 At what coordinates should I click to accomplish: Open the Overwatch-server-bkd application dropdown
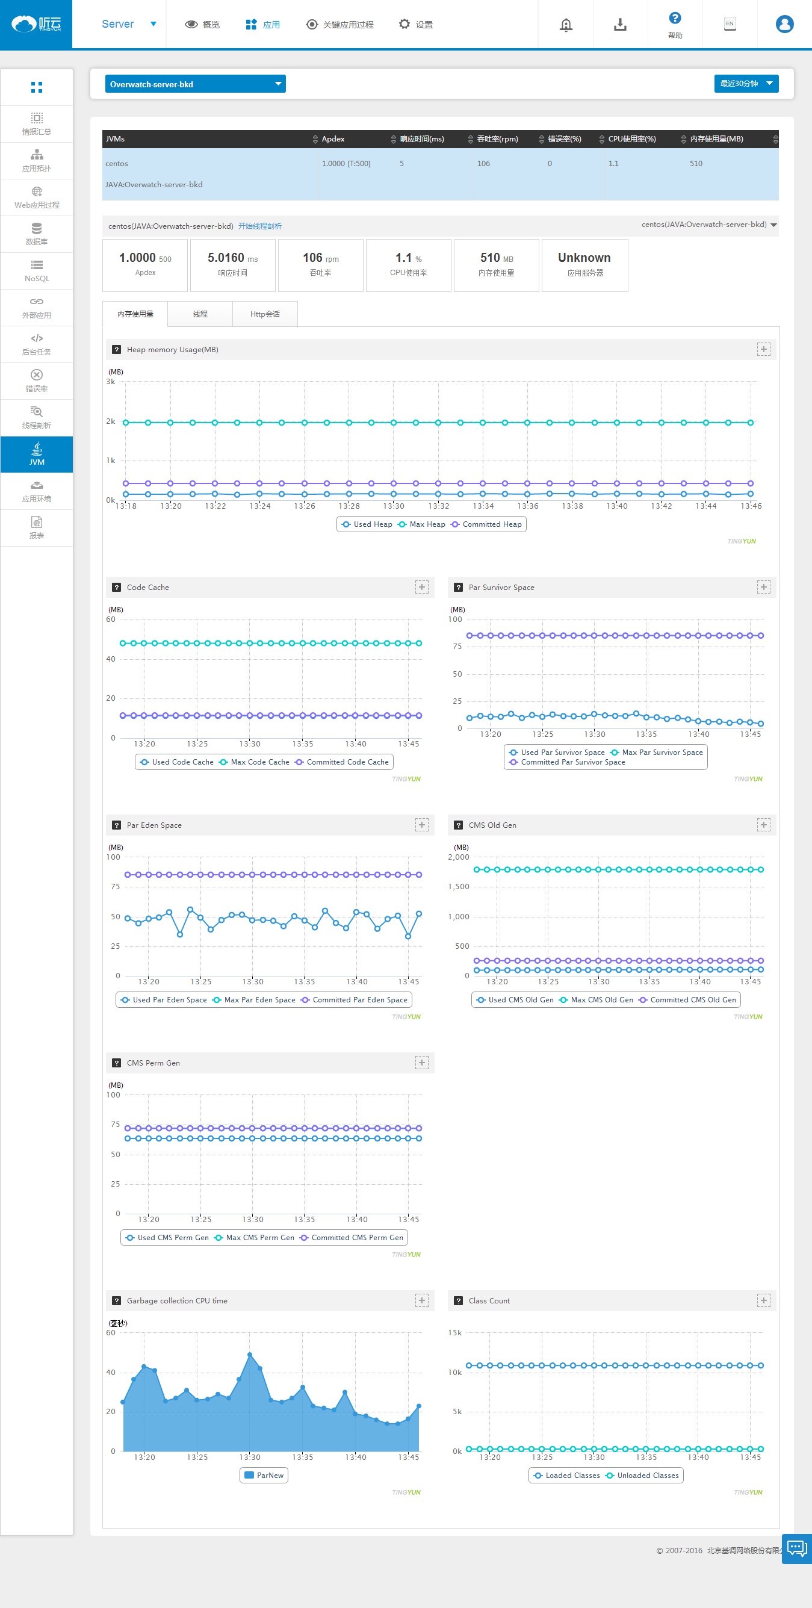(x=196, y=84)
